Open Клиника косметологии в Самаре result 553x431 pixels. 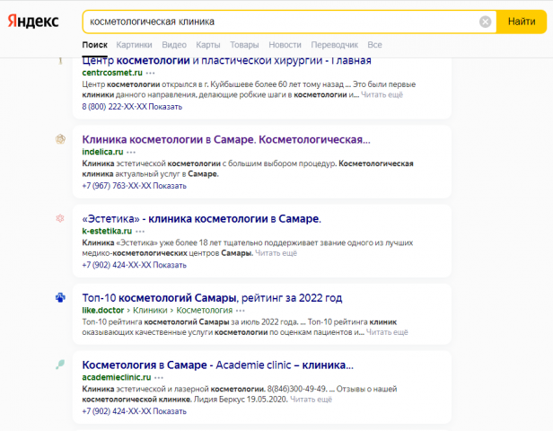pyautogui.click(x=226, y=140)
